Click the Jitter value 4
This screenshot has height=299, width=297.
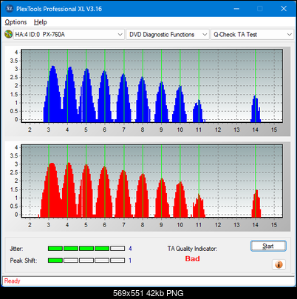click(x=130, y=249)
